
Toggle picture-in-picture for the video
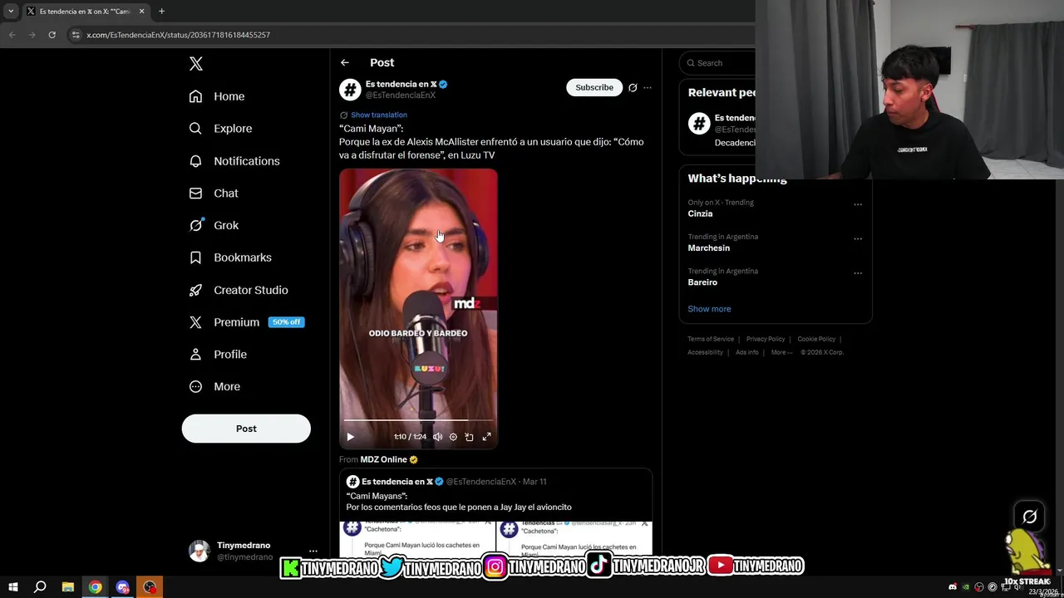tap(469, 437)
